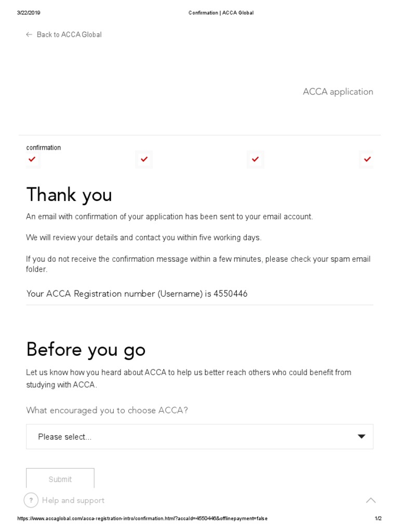Click the confirmation step label

point(44,148)
